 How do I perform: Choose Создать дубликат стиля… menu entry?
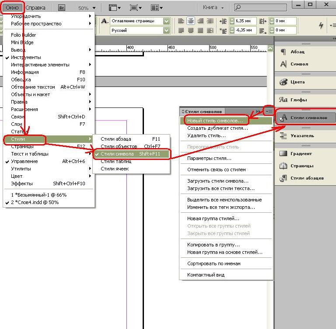[x=226, y=128]
